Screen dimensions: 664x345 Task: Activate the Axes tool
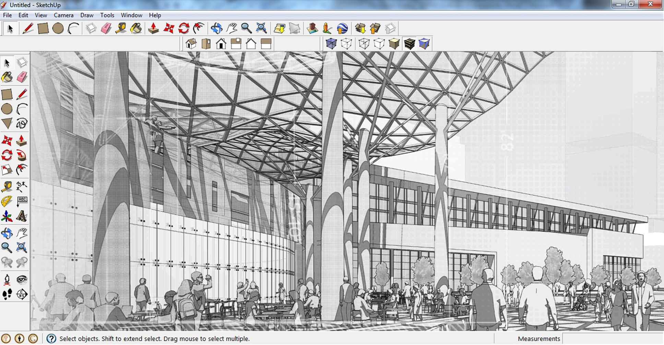click(7, 216)
